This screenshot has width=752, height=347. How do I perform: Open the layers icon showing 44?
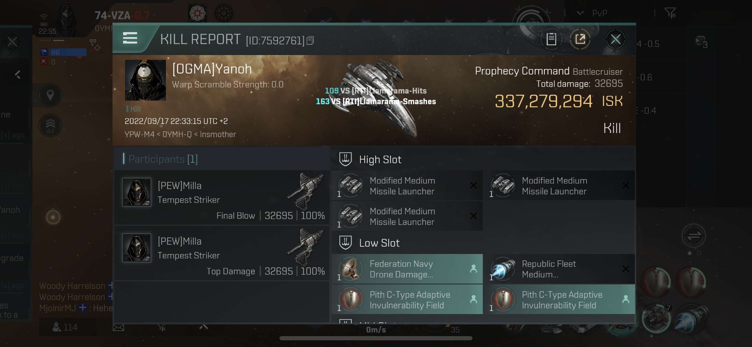pos(50,125)
